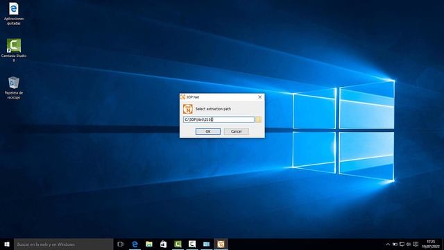Click the 3DP Net logo in dialog
This screenshot has height=250, width=444.
188,109
